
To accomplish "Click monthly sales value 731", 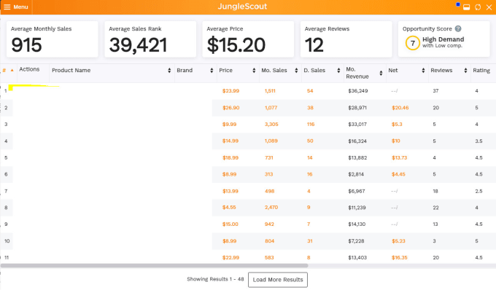I will (x=269, y=157).
